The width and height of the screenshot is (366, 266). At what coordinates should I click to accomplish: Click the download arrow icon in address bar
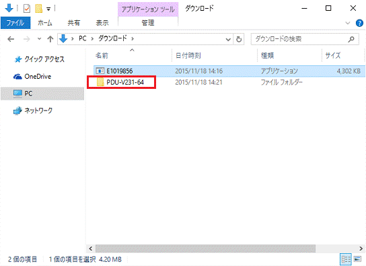pos(63,38)
